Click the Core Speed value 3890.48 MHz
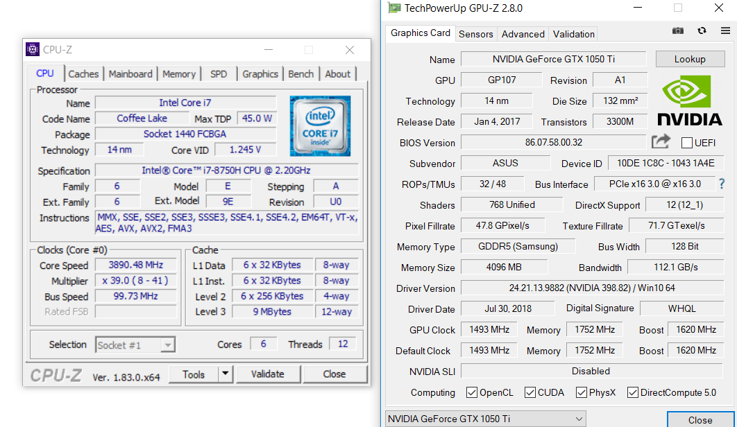737x427 pixels. coord(136,265)
